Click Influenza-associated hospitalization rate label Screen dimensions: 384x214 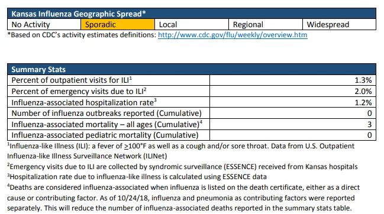pos(84,102)
